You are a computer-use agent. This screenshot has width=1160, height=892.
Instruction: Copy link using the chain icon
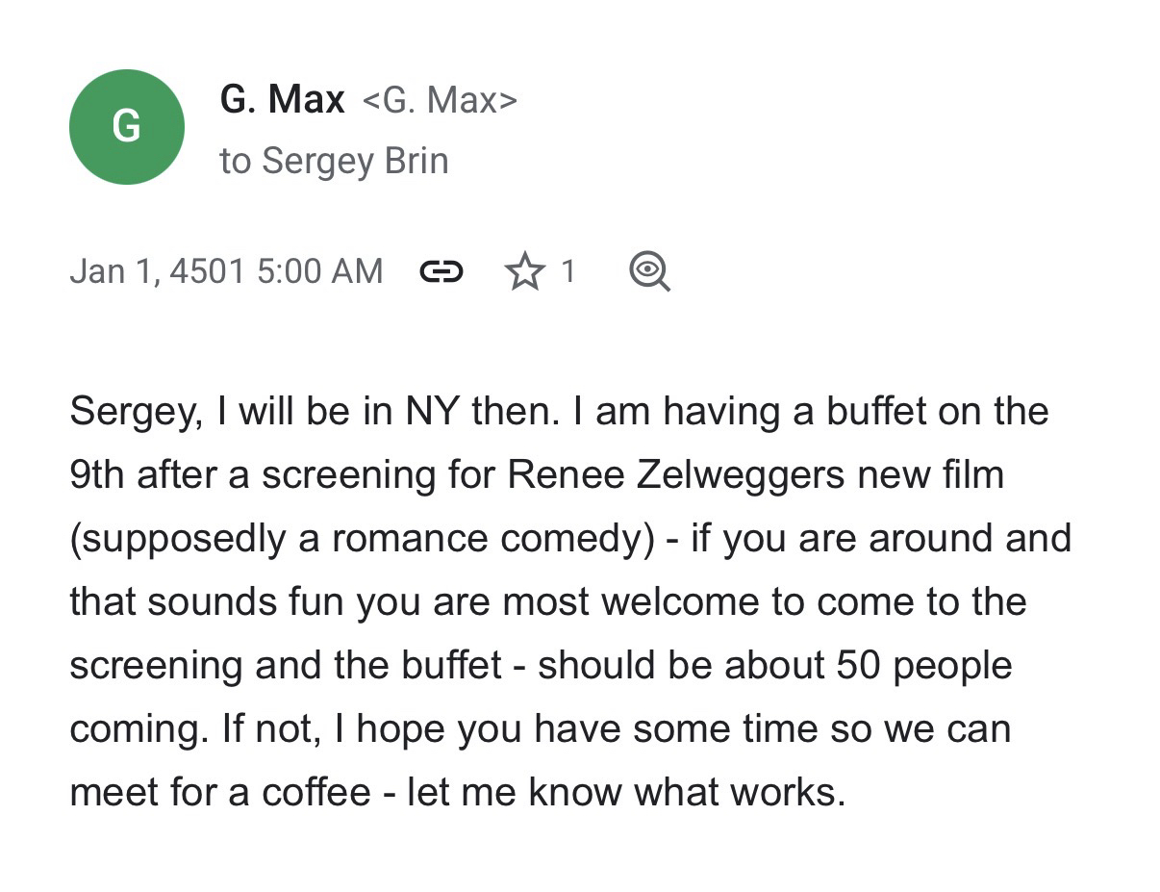pyautogui.click(x=441, y=272)
